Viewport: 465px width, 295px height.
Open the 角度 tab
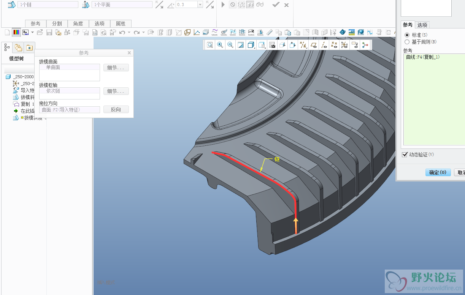78,24
